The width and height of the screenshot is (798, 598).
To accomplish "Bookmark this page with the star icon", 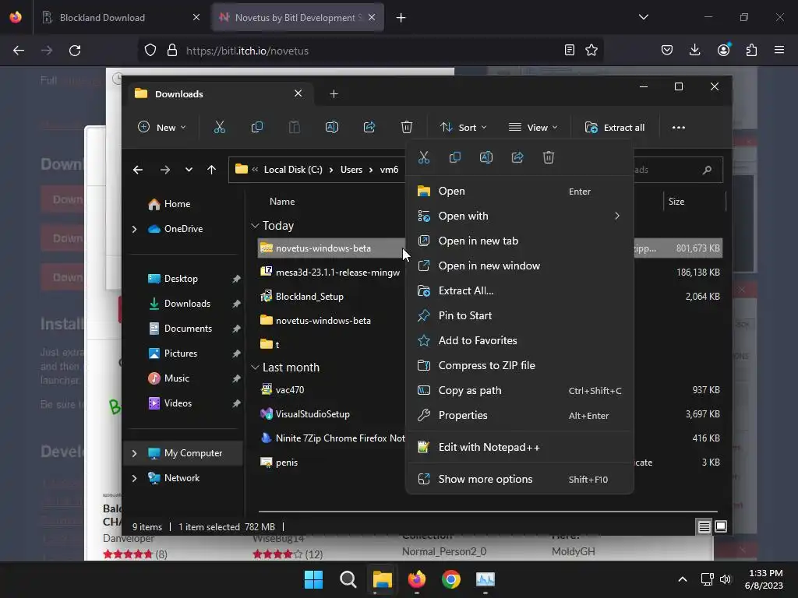I will click(591, 51).
